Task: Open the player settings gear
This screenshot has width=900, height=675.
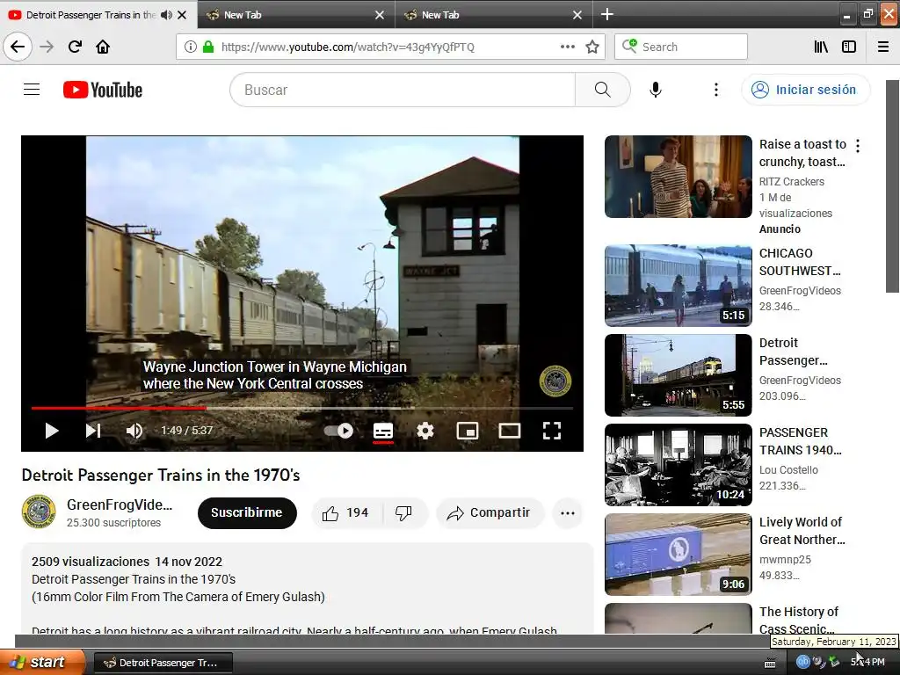Action: point(425,431)
